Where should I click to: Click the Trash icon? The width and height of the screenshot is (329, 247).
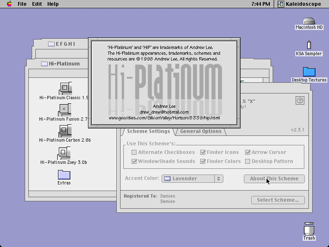tap(309, 229)
